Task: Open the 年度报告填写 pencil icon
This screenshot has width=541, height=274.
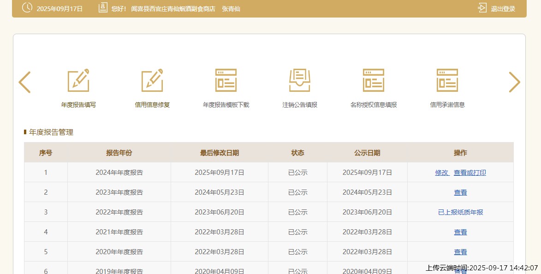Action: pyautogui.click(x=78, y=80)
